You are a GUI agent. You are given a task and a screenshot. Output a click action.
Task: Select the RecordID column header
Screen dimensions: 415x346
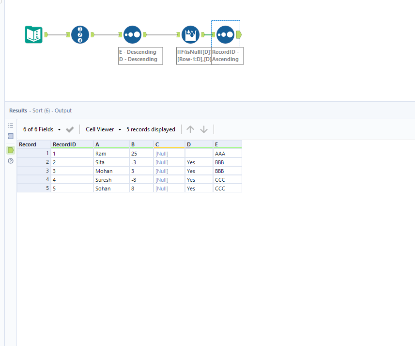[72, 144]
